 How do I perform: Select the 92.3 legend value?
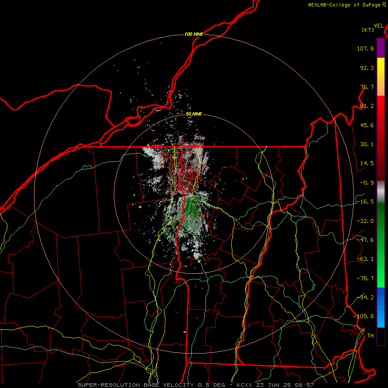click(367, 68)
